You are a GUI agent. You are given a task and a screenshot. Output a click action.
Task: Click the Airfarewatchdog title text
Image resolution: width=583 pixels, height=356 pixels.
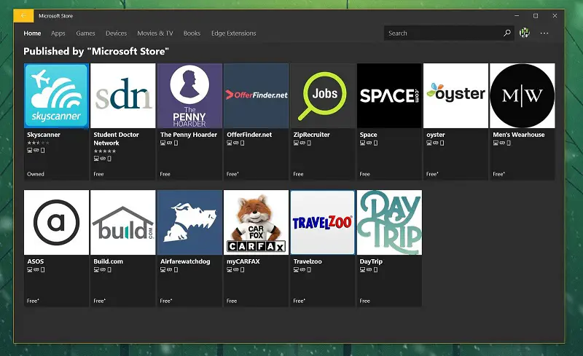(x=185, y=261)
